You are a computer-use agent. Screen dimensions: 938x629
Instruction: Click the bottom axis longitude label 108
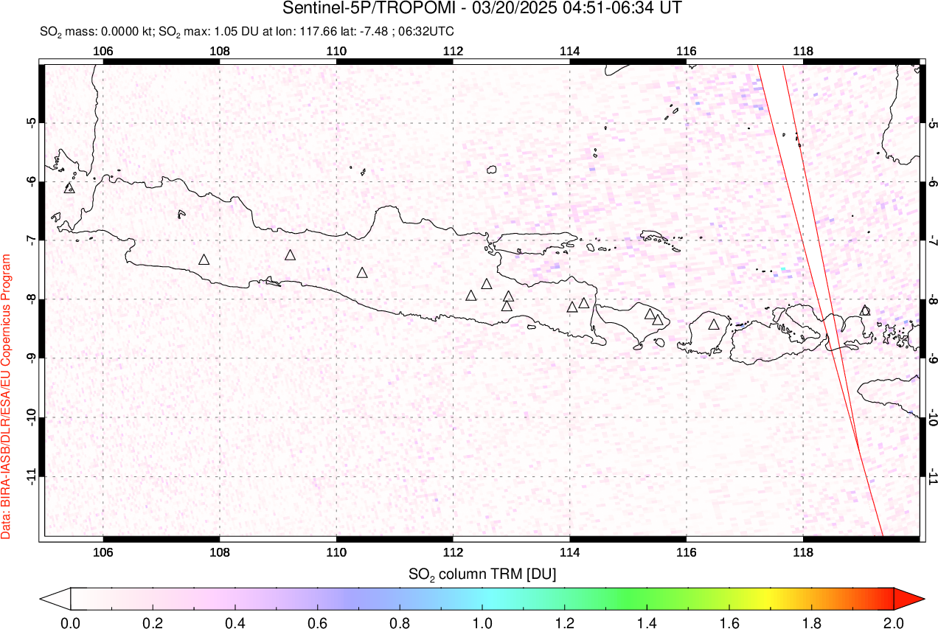220,552
